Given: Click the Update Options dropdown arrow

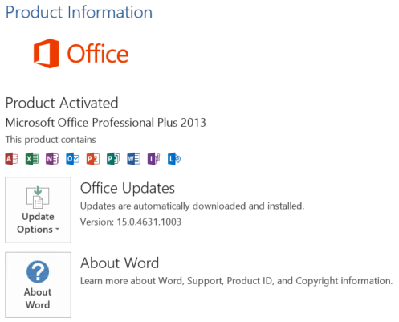Looking at the screenshot, I should pos(57,230).
